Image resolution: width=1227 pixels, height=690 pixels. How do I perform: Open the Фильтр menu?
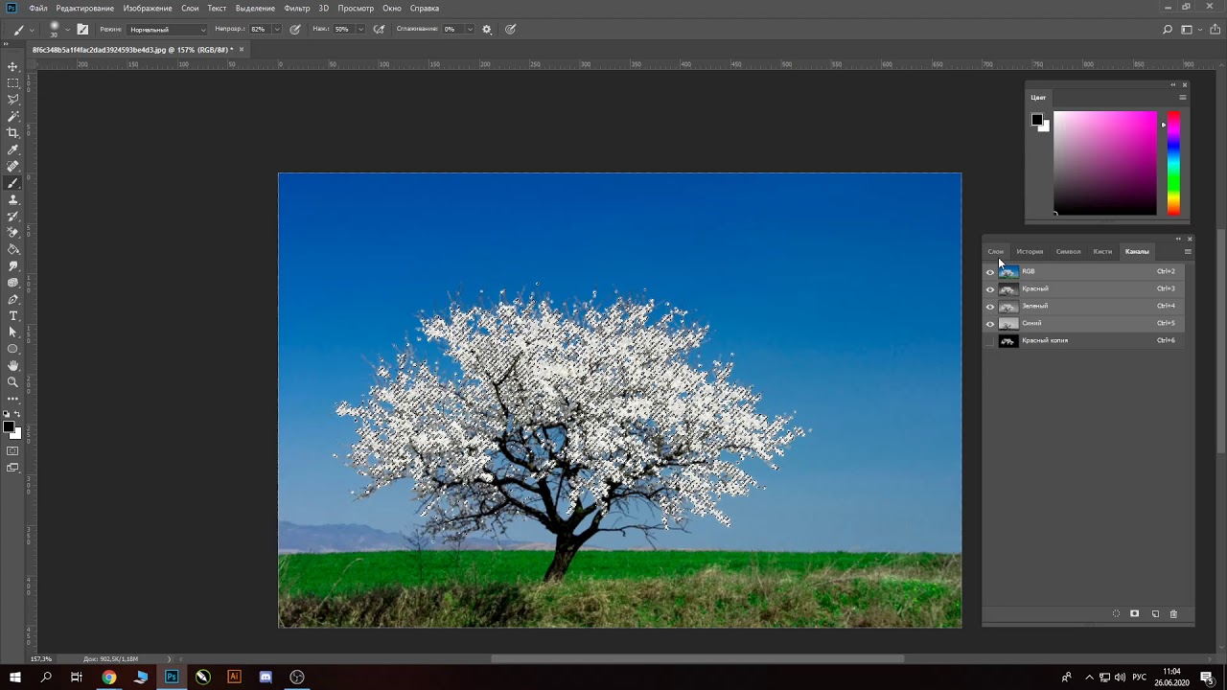(x=297, y=8)
